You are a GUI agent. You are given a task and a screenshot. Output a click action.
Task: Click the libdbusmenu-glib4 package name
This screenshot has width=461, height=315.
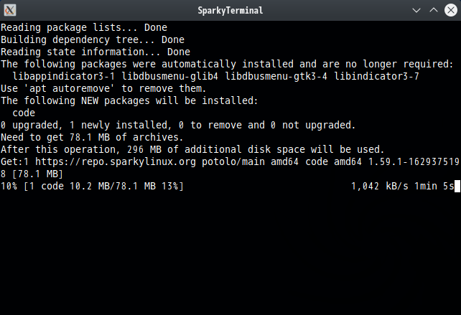click(x=169, y=76)
